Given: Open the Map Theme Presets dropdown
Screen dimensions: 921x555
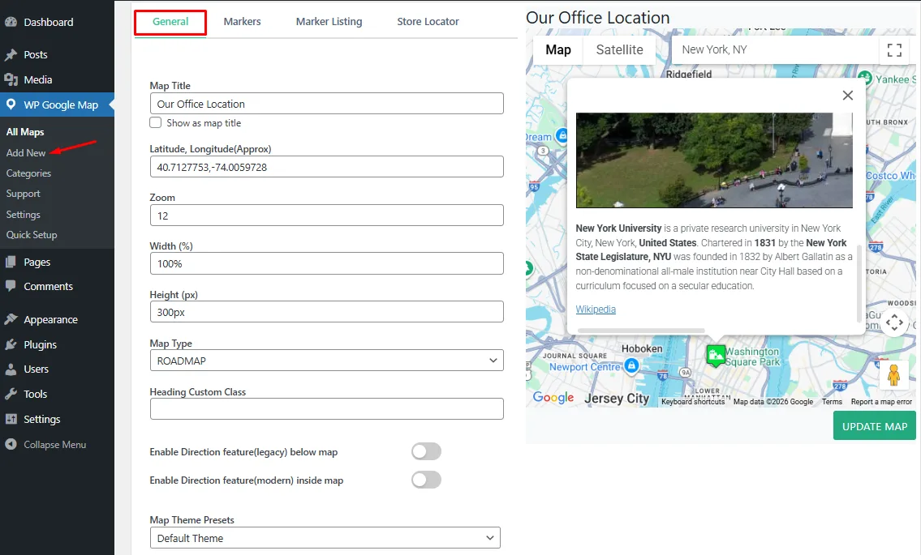Looking at the screenshot, I should (325, 537).
